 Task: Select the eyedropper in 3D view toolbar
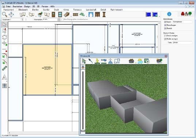pyautogui.click(x=91, y=61)
